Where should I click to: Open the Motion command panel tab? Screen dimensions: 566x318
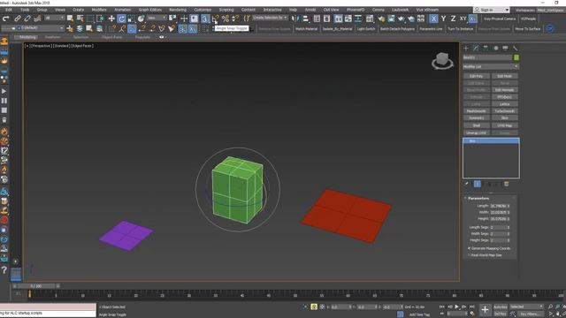click(x=495, y=48)
